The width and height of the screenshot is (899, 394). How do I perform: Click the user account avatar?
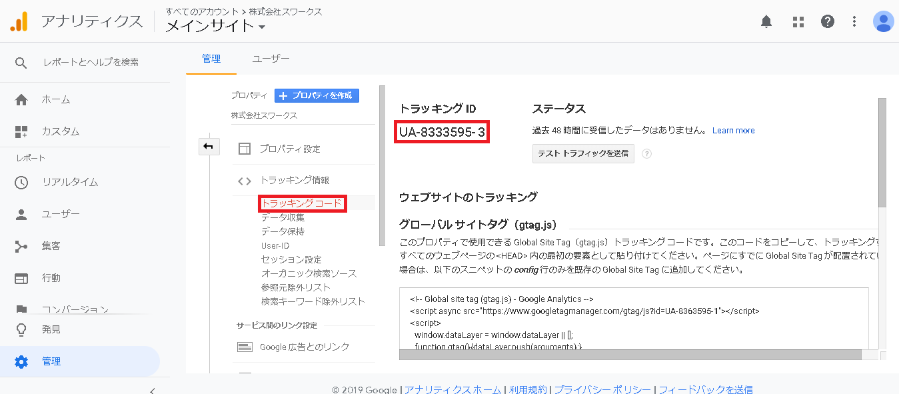pos(883,22)
